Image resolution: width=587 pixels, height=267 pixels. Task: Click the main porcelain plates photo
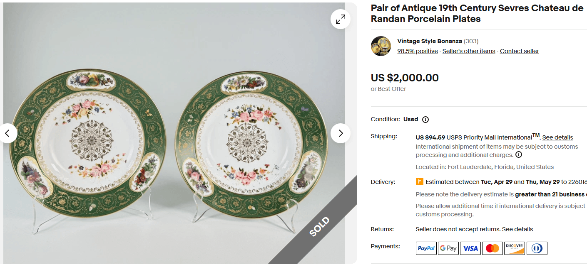[x=175, y=133]
